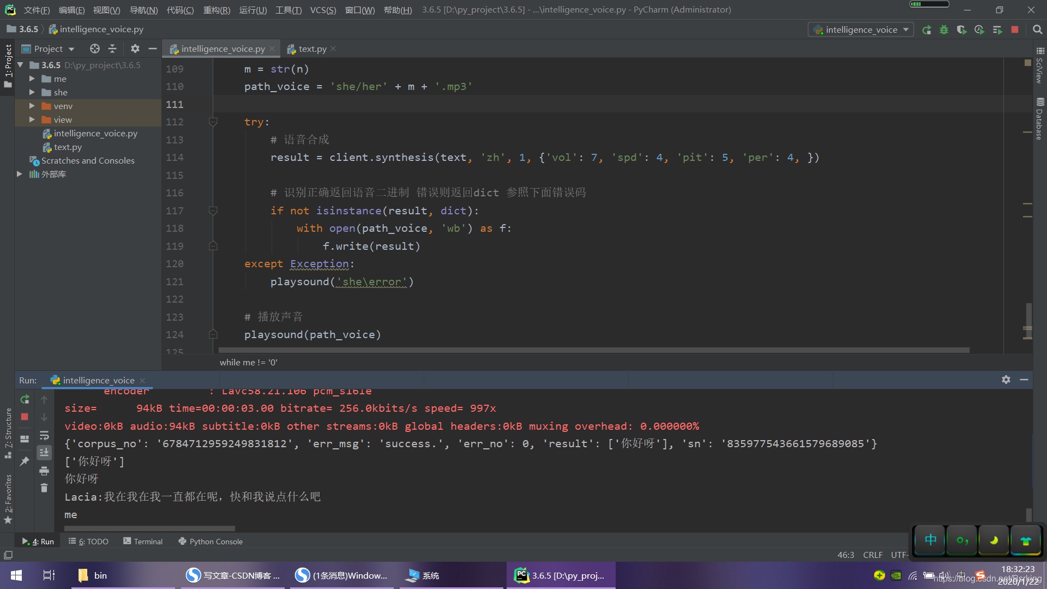The height and width of the screenshot is (589, 1047).
Task: Click Run console horizontal scrollbar
Action: click(x=149, y=528)
